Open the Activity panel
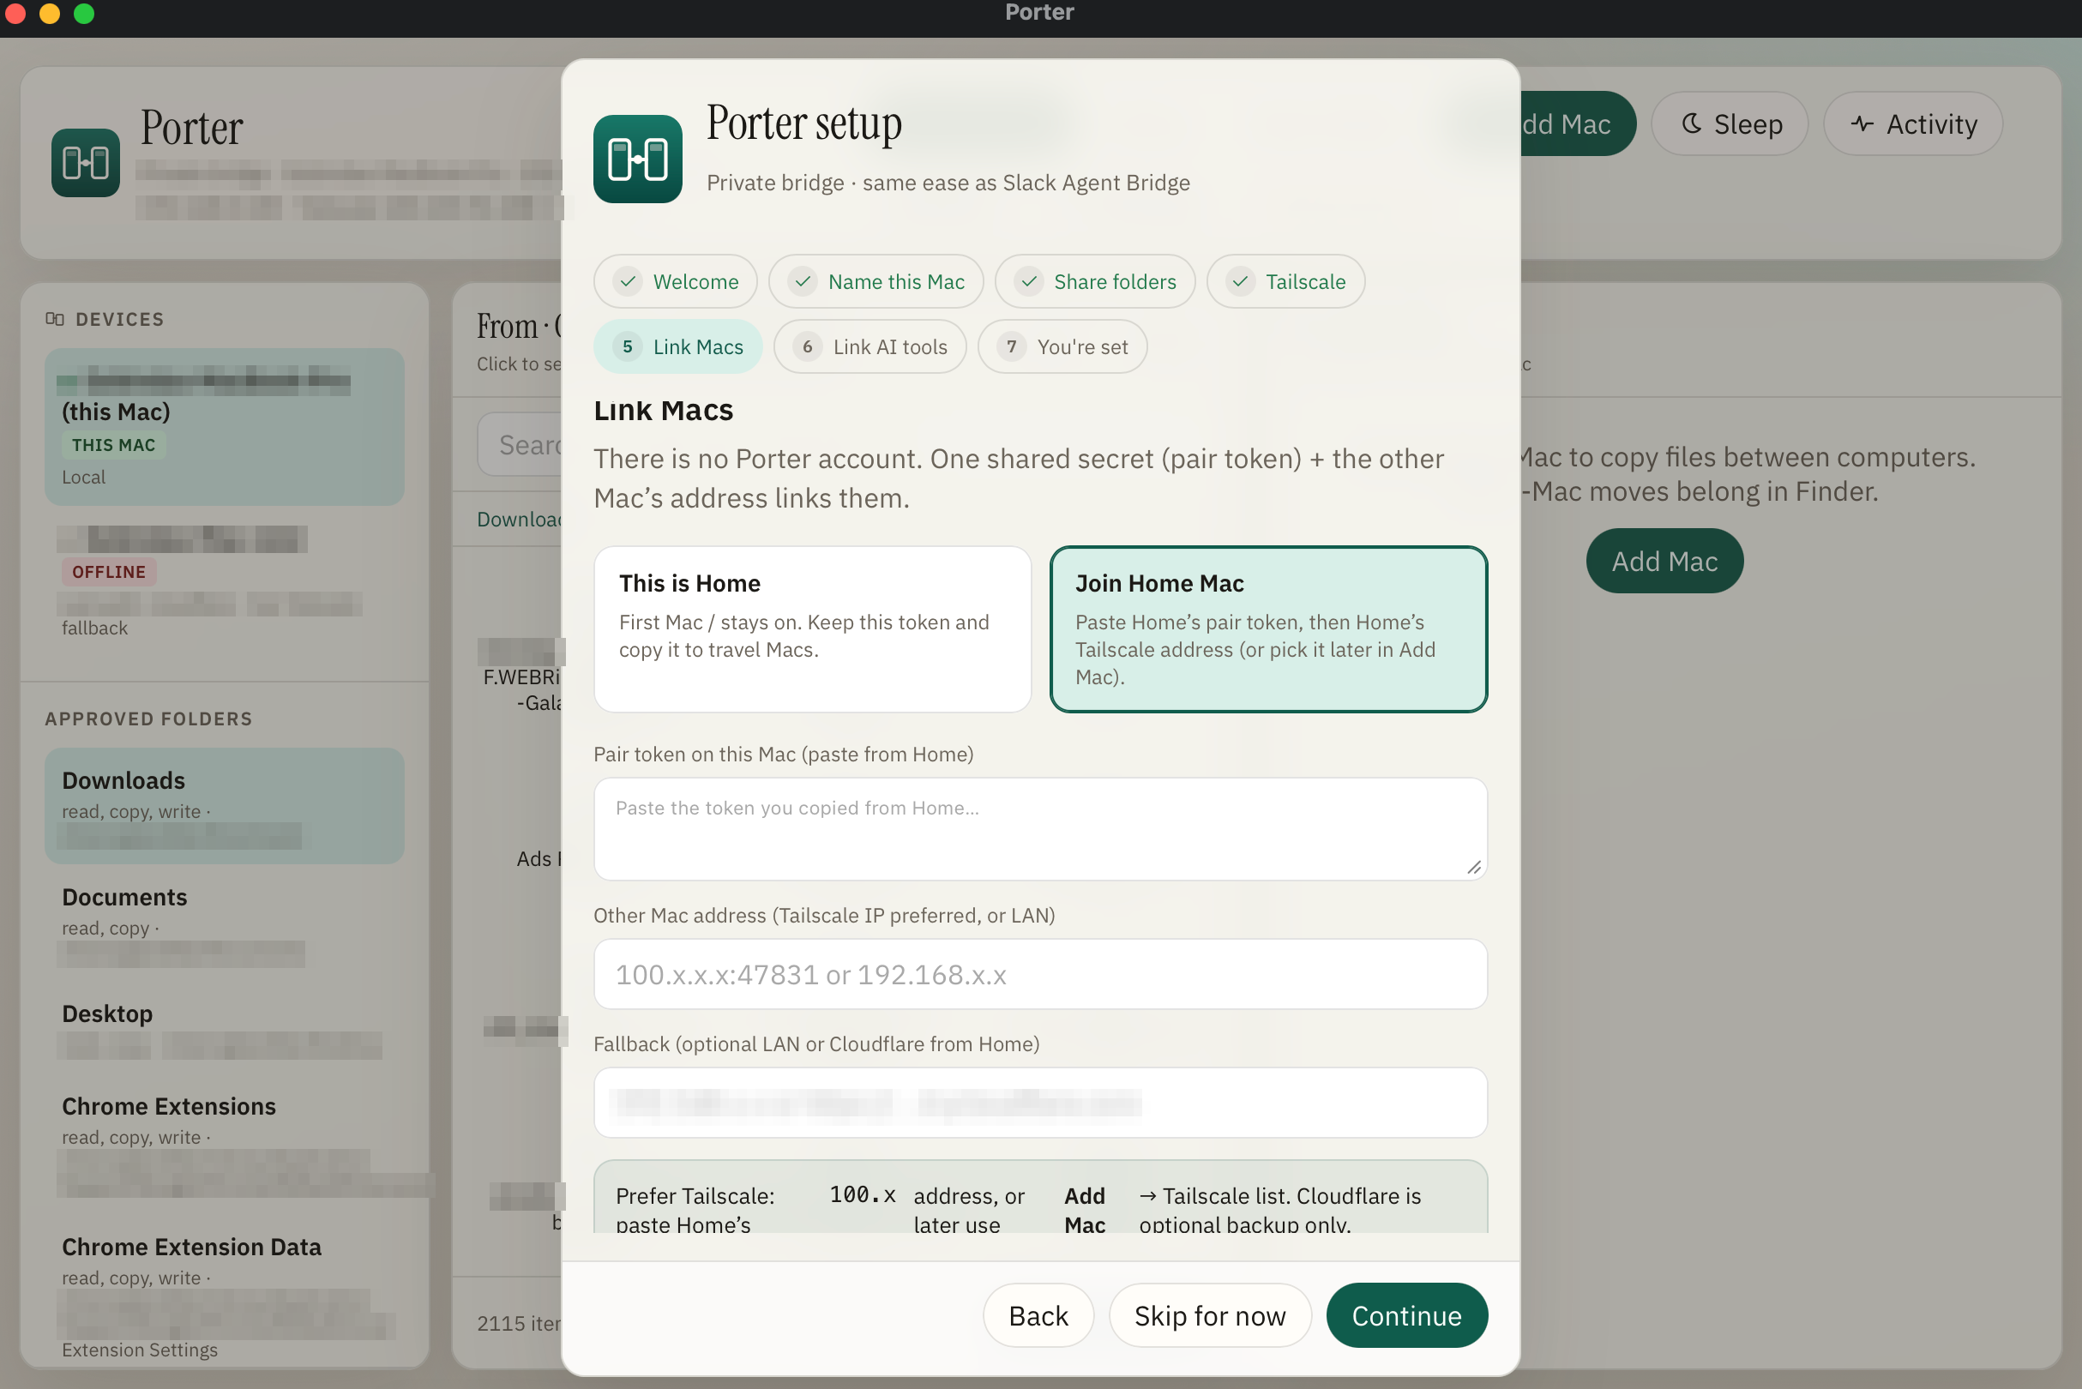 [x=1912, y=124]
